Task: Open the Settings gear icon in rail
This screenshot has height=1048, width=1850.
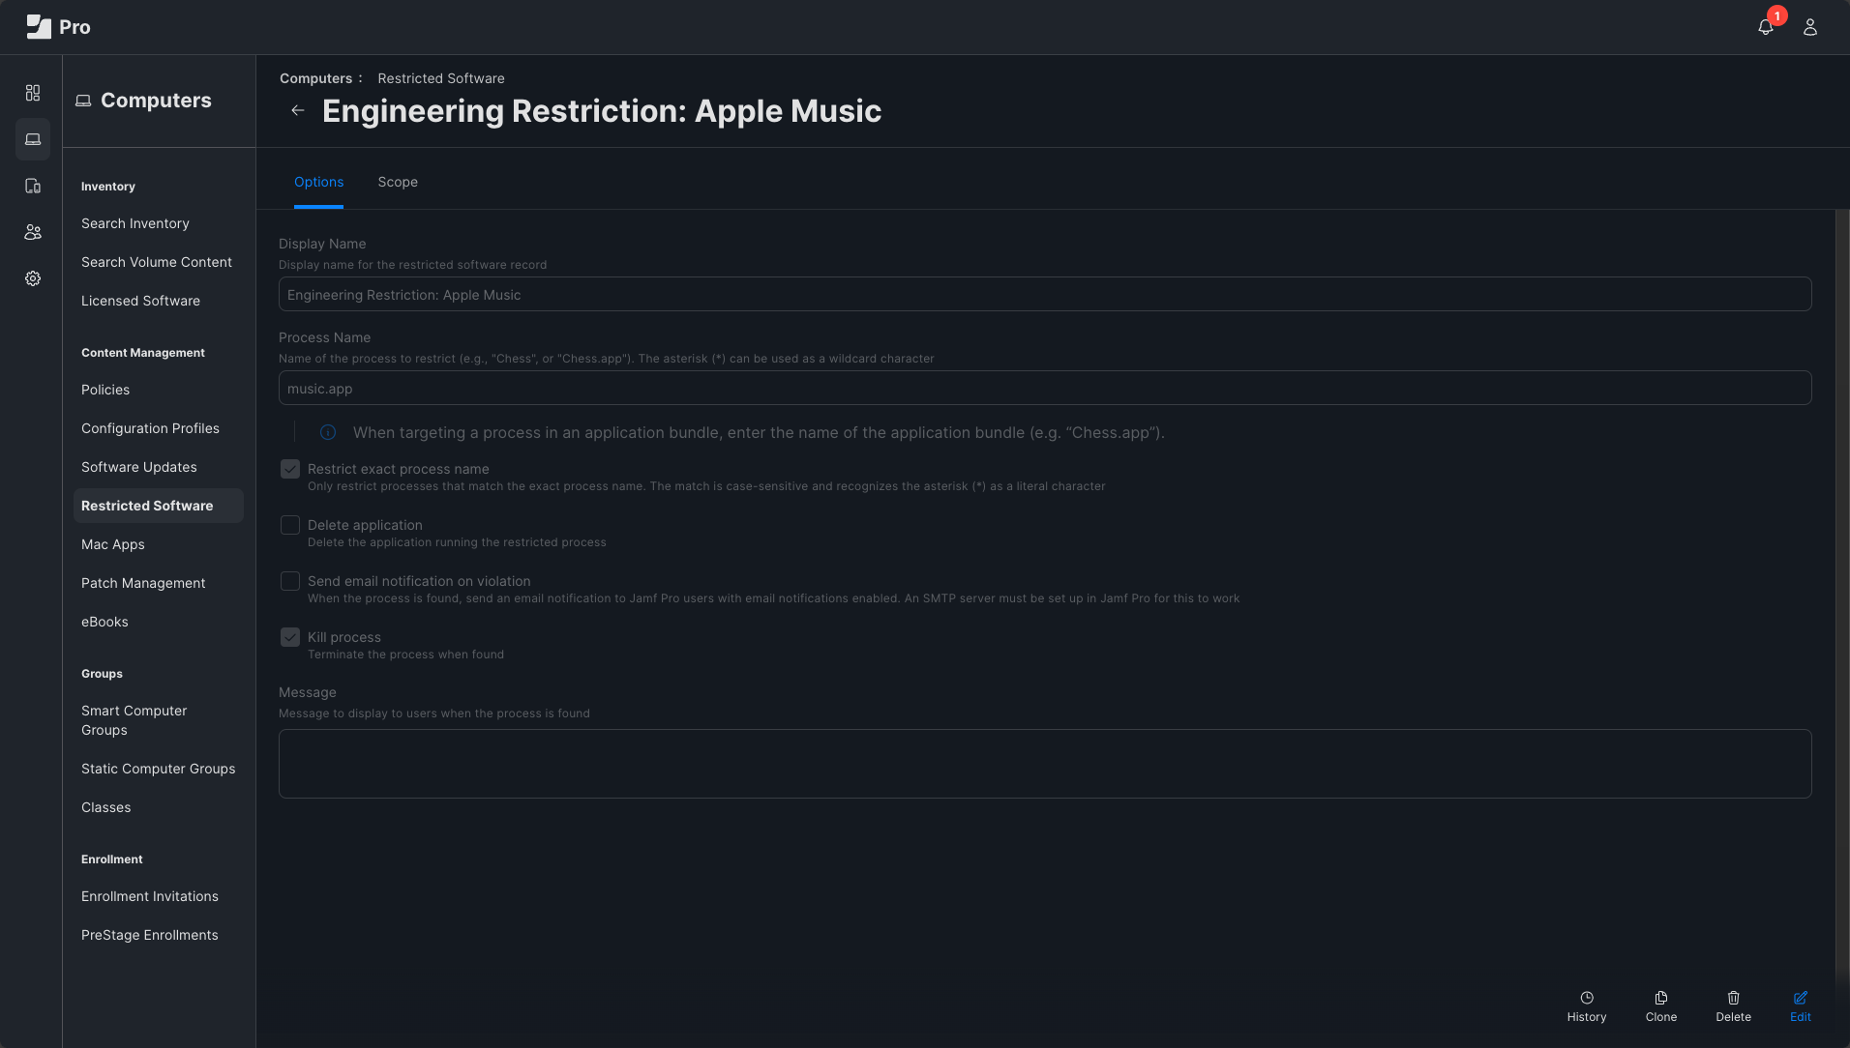Action: 33,278
